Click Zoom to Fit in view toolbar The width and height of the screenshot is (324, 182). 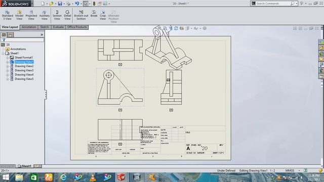(x=159, y=28)
